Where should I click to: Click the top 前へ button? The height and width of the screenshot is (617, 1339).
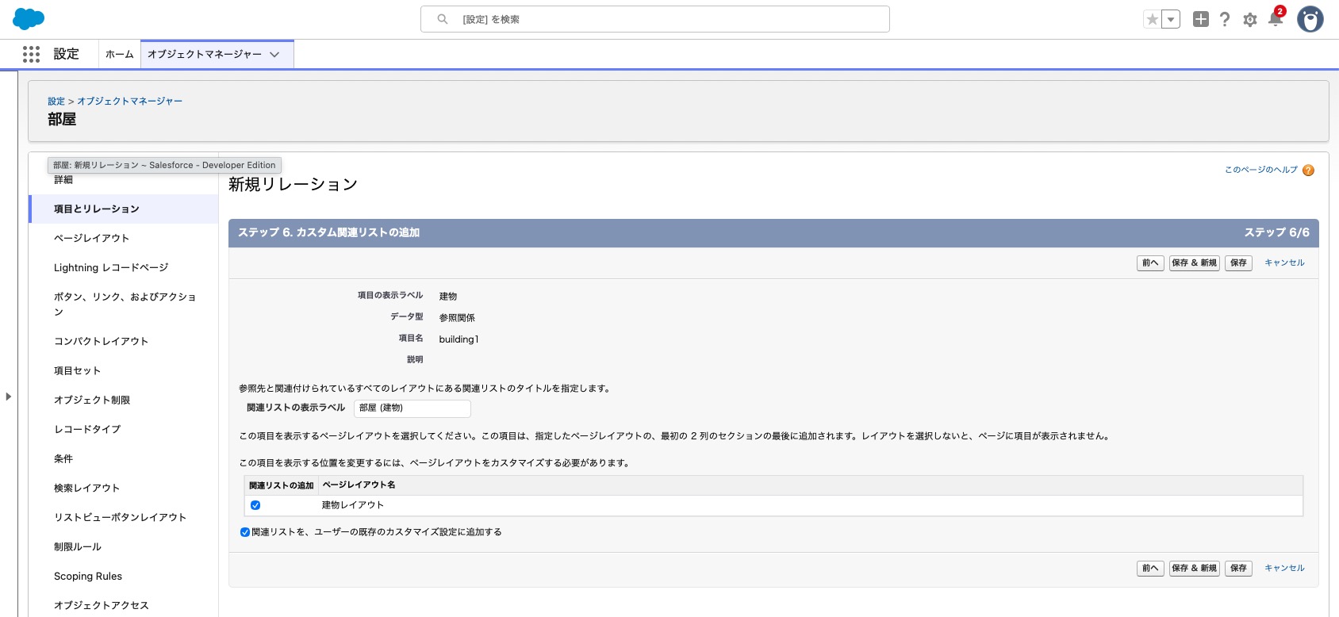[1150, 263]
